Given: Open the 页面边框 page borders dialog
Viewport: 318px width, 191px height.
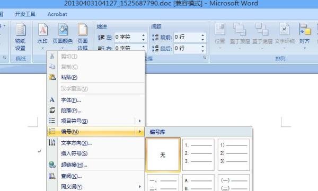Looking at the screenshot, I should point(83,37).
